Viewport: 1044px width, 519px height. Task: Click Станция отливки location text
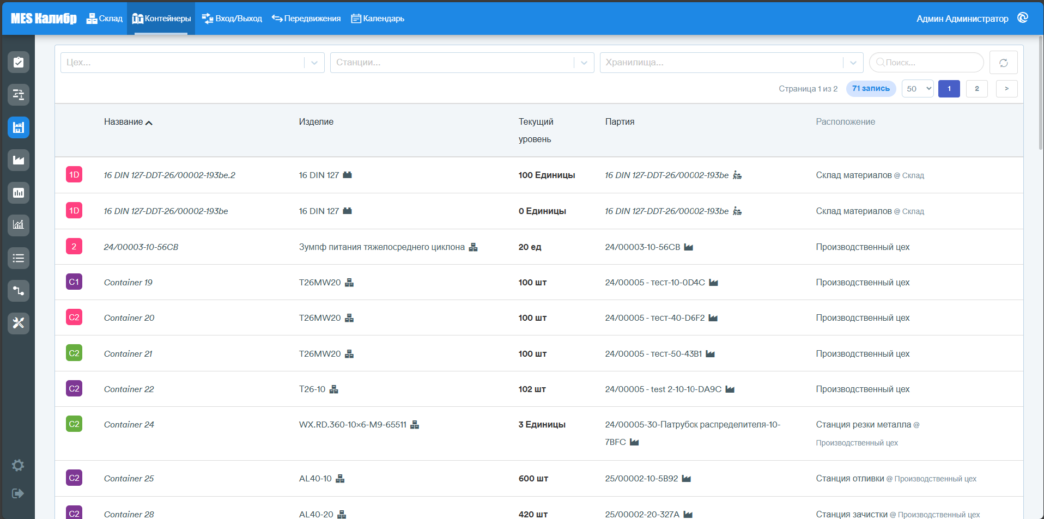[849, 479]
